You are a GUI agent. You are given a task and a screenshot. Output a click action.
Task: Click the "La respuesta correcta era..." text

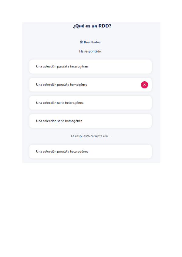90,136
